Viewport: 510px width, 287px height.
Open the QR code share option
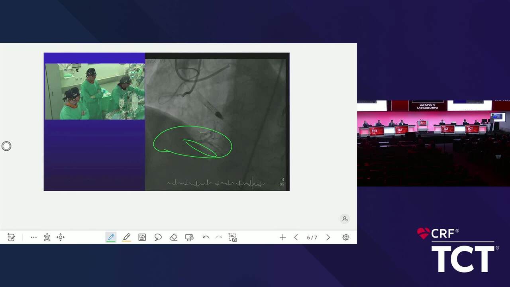point(47,237)
